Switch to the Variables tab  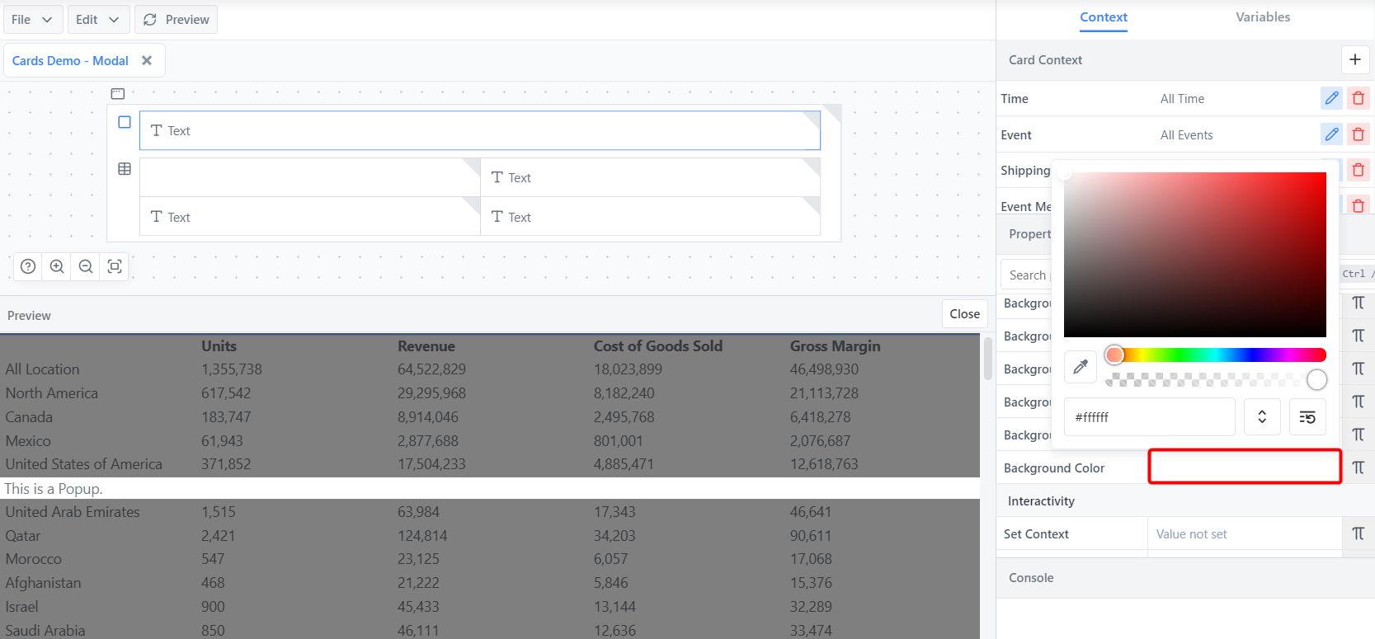click(x=1262, y=17)
